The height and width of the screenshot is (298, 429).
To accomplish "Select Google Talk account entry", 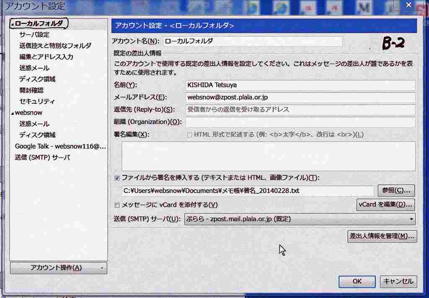I will [x=60, y=146].
